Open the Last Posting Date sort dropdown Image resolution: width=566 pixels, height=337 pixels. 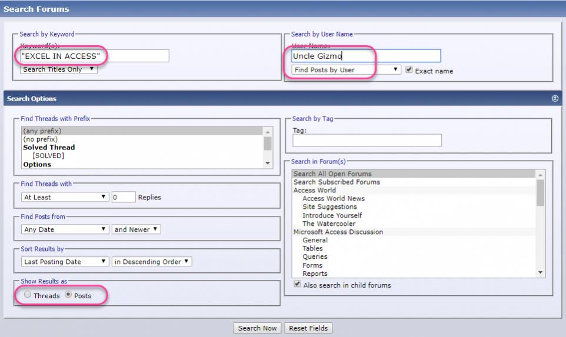[65, 262]
